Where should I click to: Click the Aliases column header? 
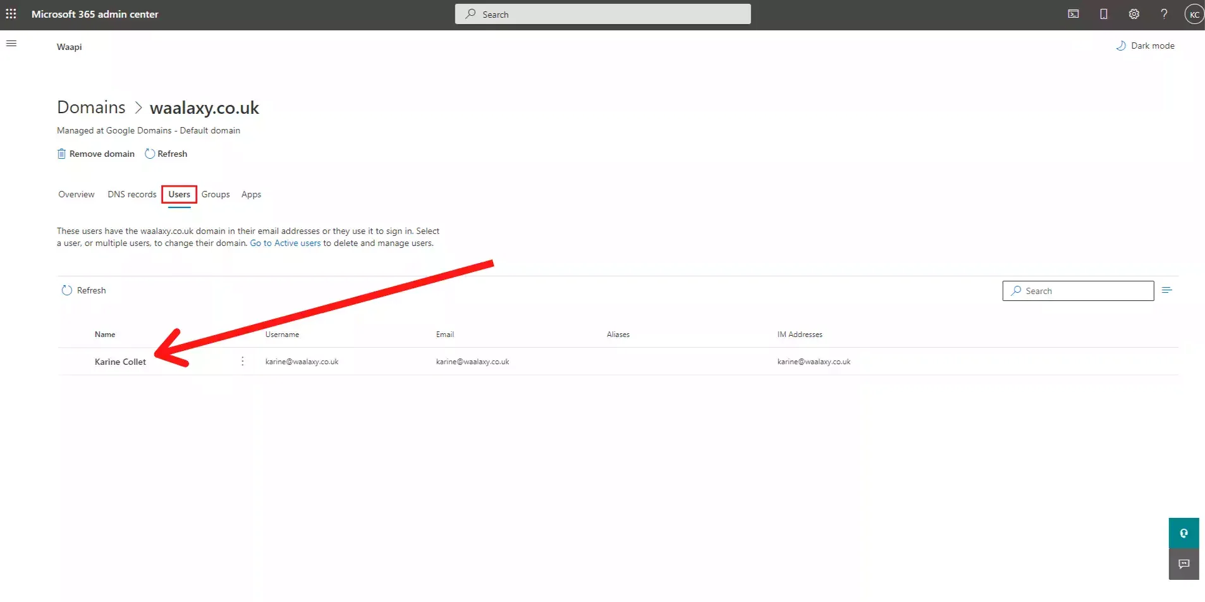pyautogui.click(x=618, y=335)
